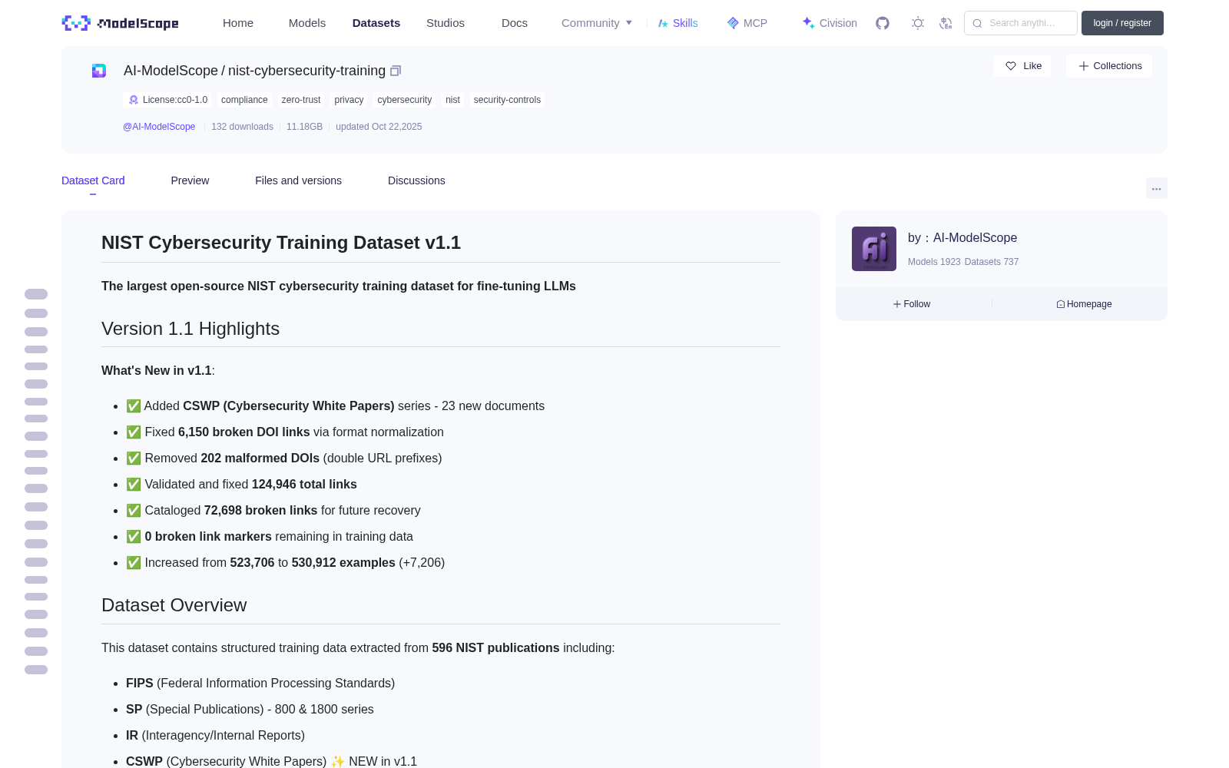Select the nist tag

tap(452, 100)
